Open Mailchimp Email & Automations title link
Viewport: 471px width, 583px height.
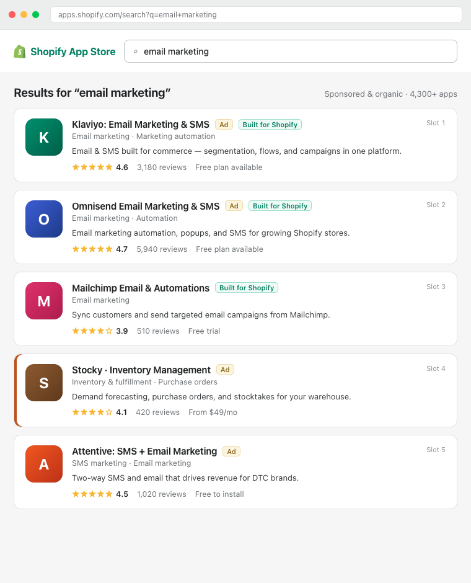[141, 288]
